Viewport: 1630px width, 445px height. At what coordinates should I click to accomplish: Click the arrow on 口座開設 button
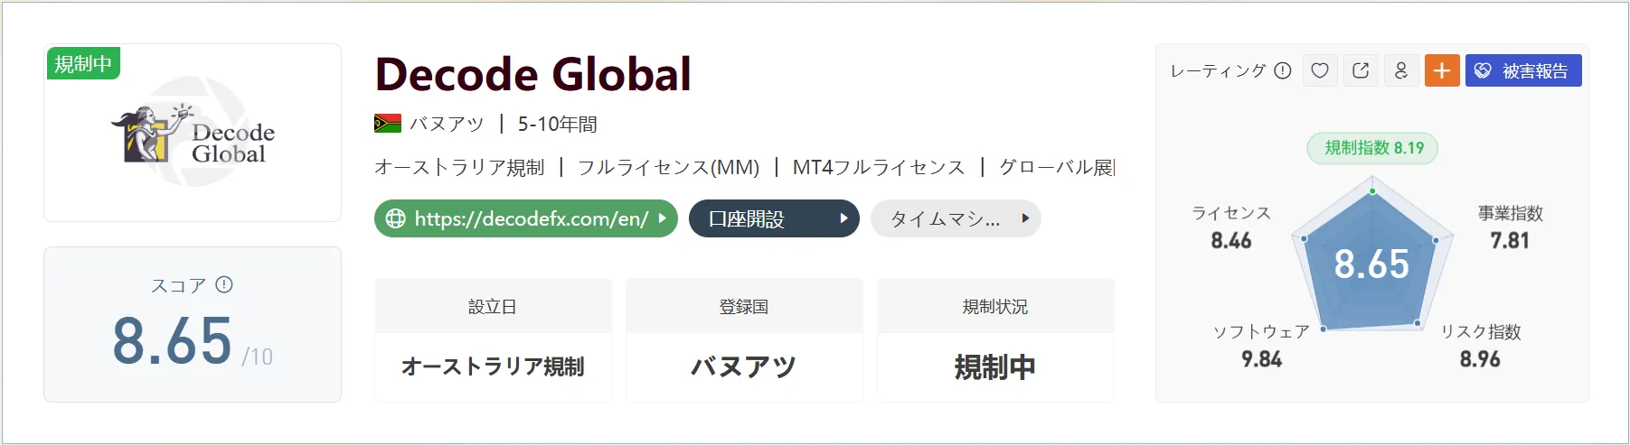coord(843,218)
